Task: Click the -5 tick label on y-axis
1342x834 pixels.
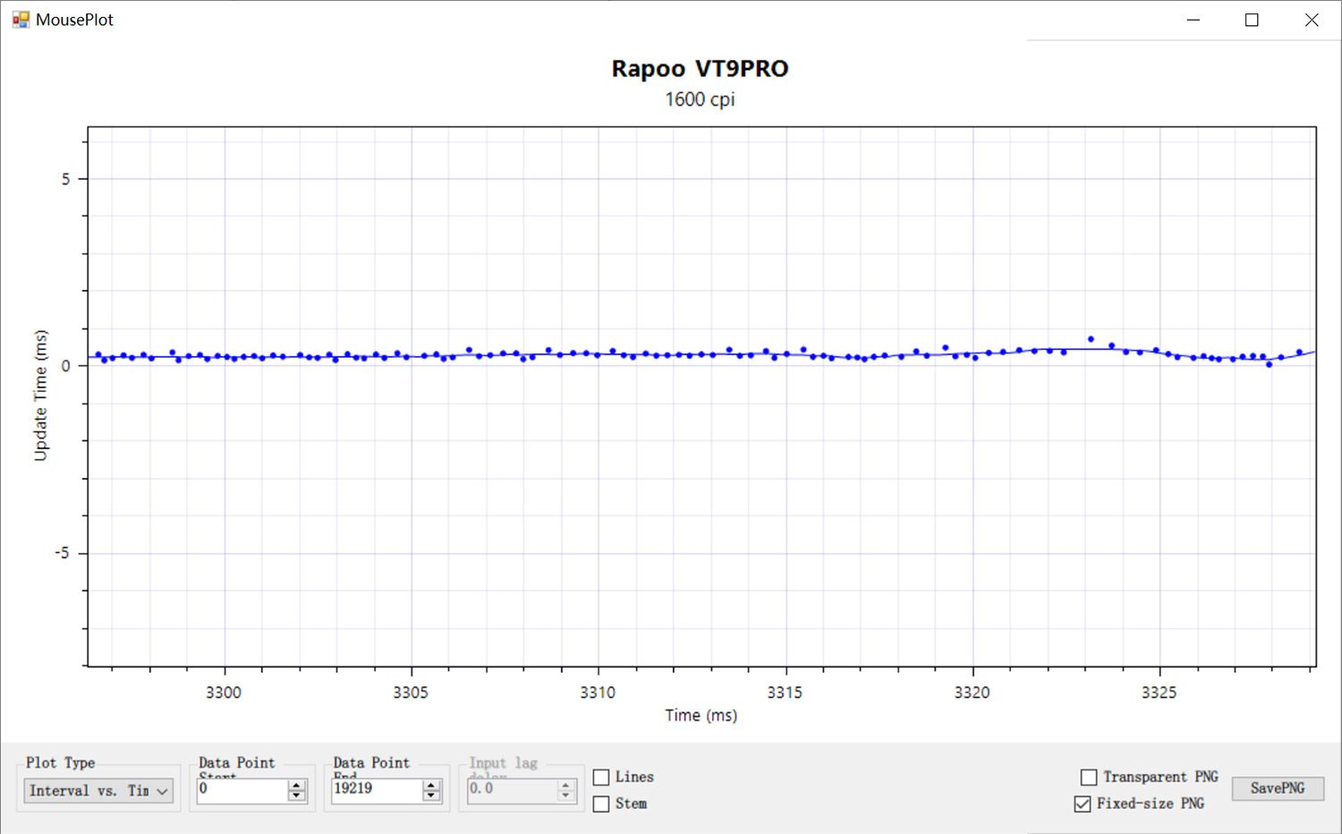Action: 62,553
